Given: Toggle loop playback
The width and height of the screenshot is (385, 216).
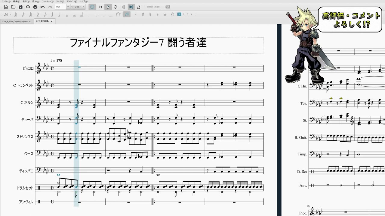Looking at the screenshot, I should 115,7.
